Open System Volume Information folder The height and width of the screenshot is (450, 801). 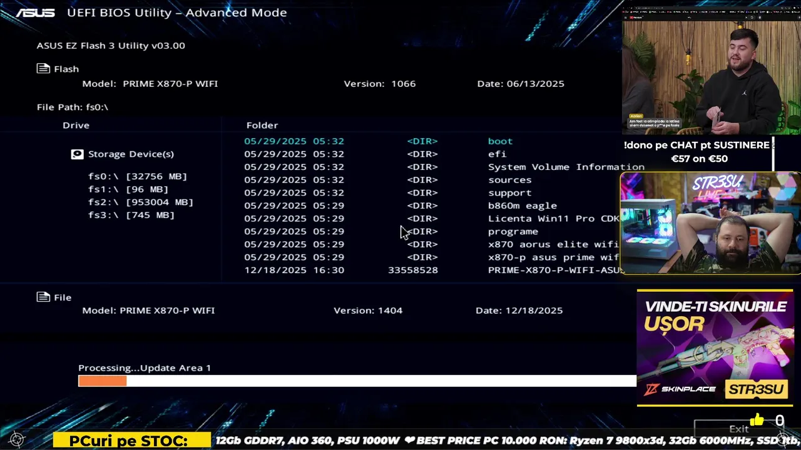coord(566,167)
